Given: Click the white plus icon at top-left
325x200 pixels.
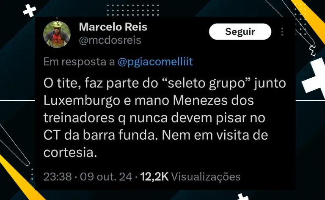Looking at the screenshot, I should [30, 10].
